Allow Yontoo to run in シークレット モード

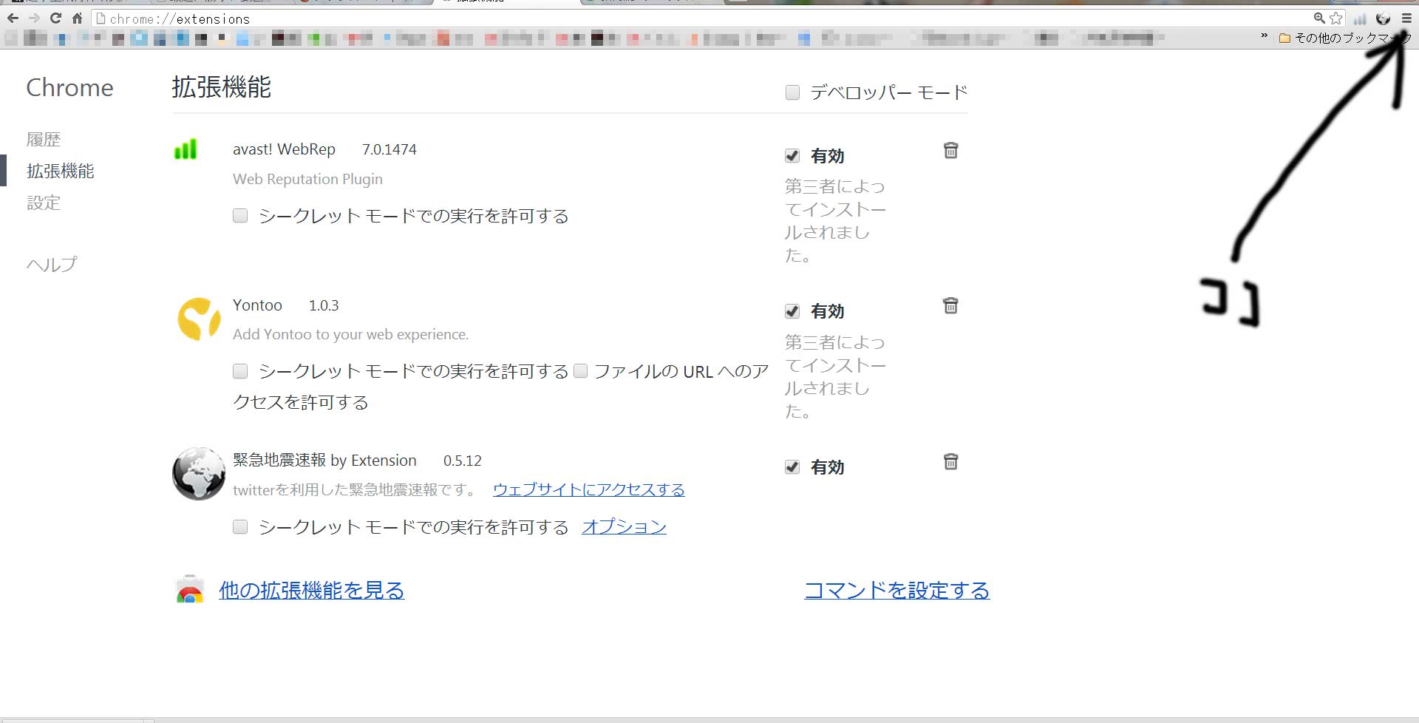click(x=240, y=371)
